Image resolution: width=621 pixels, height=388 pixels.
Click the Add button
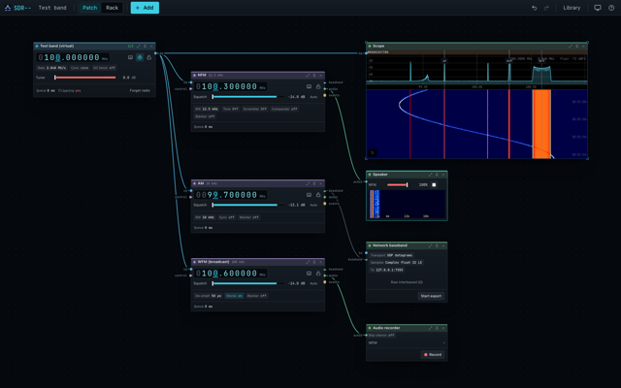click(x=145, y=8)
